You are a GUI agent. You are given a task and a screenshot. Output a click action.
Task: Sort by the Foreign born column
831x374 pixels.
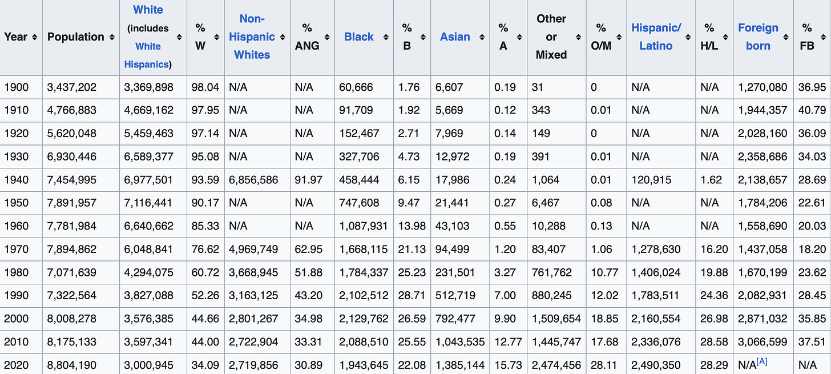[786, 37]
